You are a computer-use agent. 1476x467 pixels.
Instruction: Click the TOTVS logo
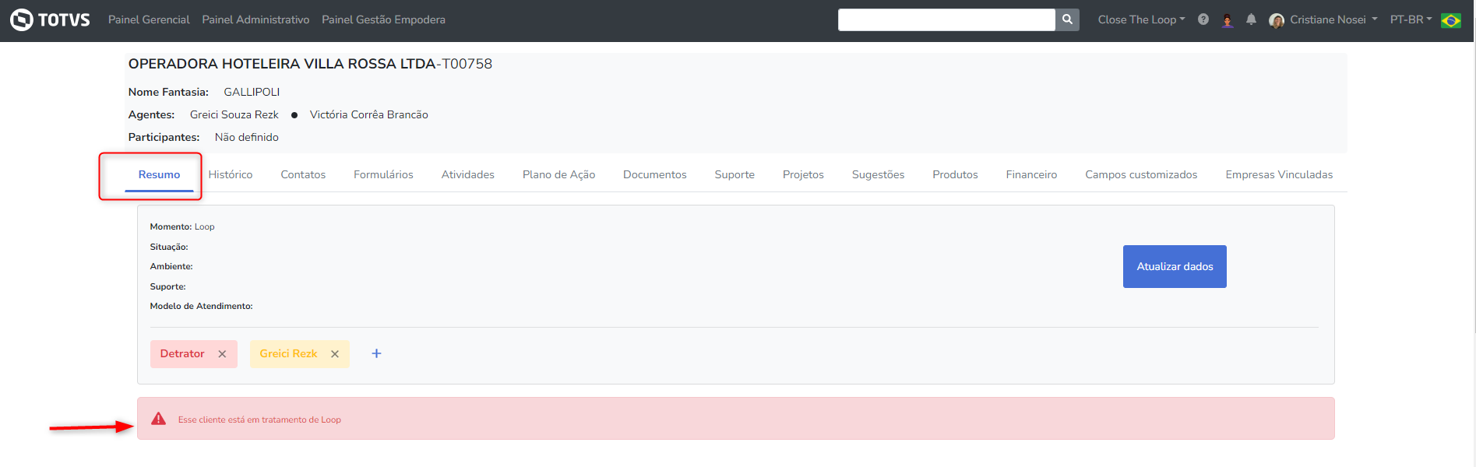coord(51,19)
